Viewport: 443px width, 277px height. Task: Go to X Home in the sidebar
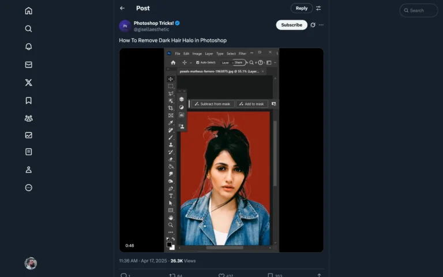pyautogui.click(x=28, y=11)
